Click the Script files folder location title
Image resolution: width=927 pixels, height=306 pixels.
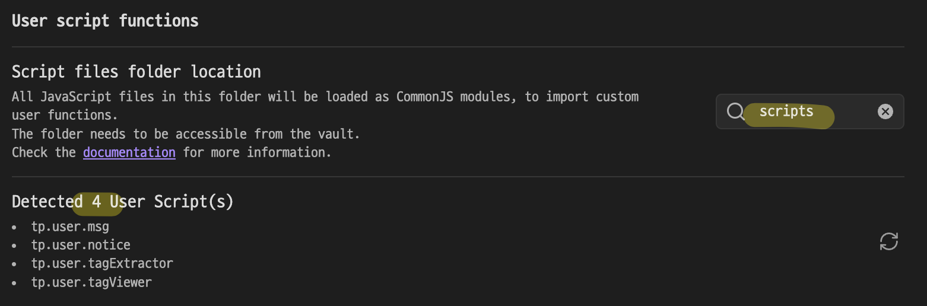[136, 72]
